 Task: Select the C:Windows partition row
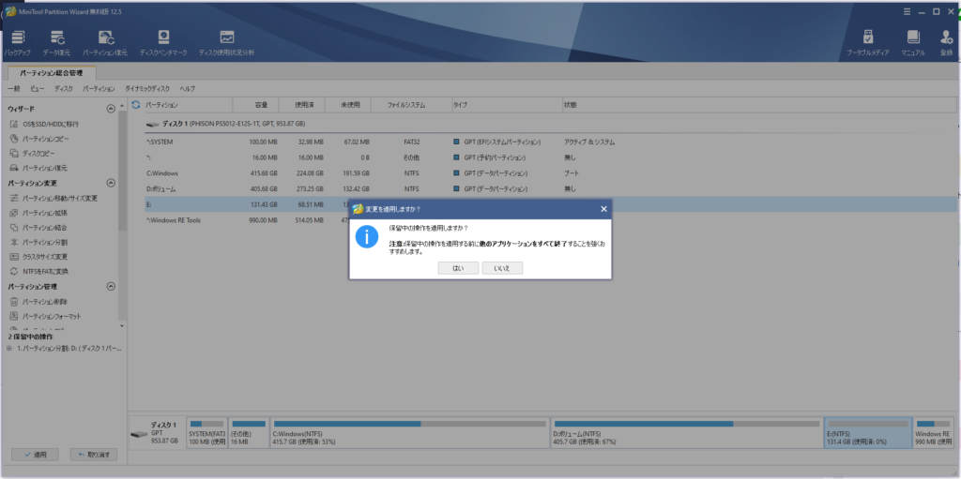pyautogui.click(x=550, y=173)
